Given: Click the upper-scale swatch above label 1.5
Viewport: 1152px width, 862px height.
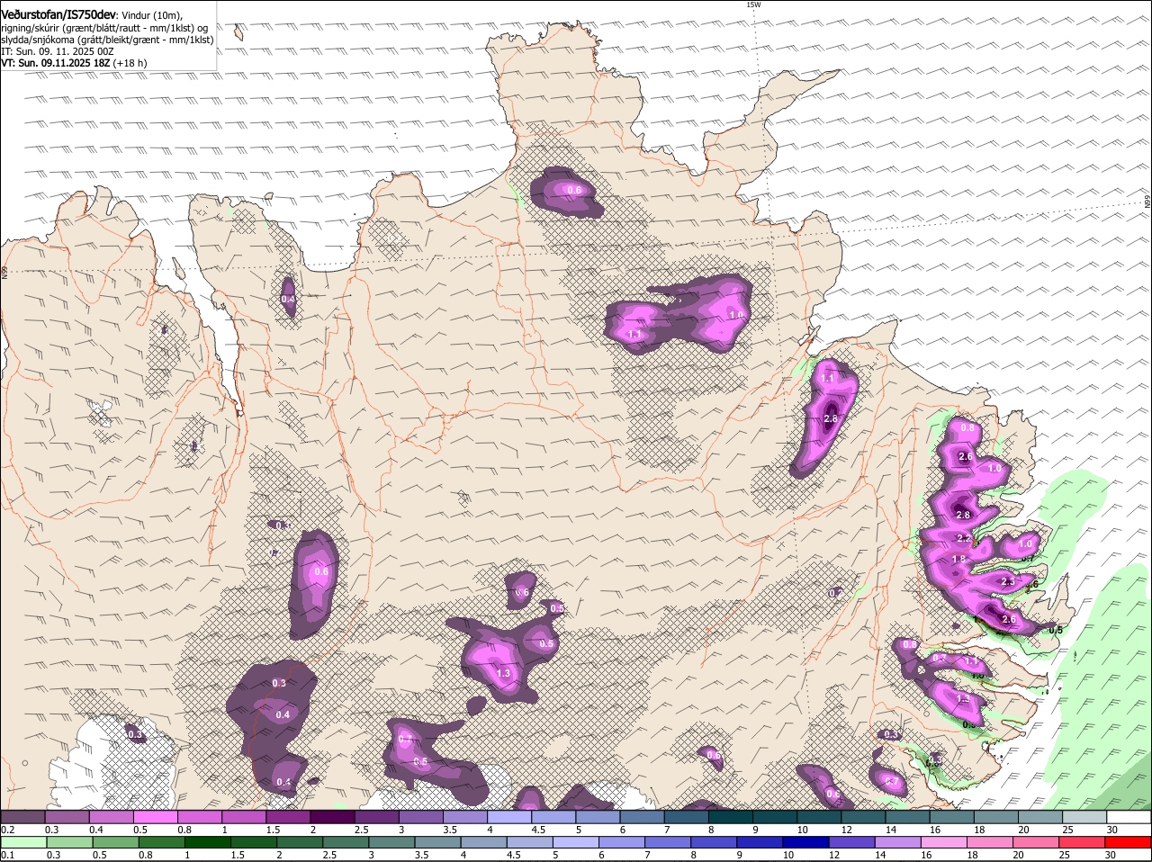Looking at the screenshot, I should pyautogui.click(x=288, y=817).
